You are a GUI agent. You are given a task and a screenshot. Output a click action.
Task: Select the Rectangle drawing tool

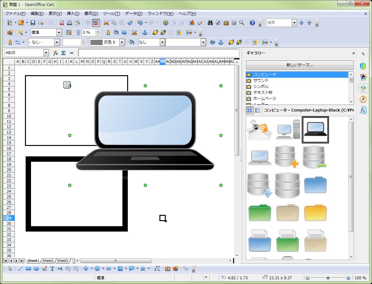pyautogui.click(x=28, y=269)
